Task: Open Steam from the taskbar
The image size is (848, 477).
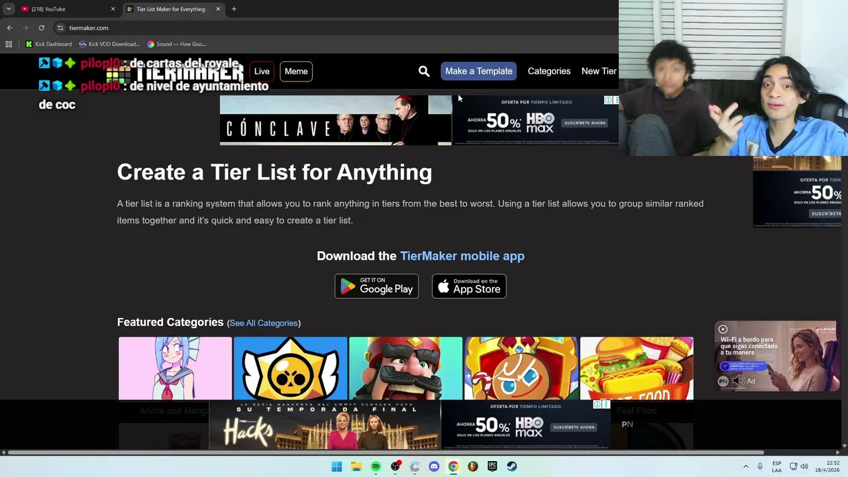Action: (x=511, y=466)
